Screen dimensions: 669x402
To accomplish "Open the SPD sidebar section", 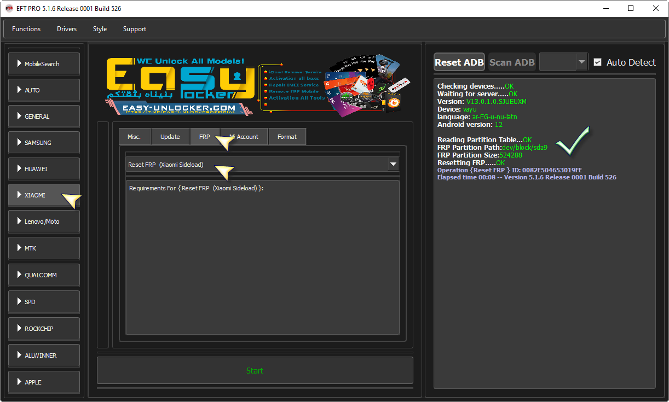I will 44,302.
